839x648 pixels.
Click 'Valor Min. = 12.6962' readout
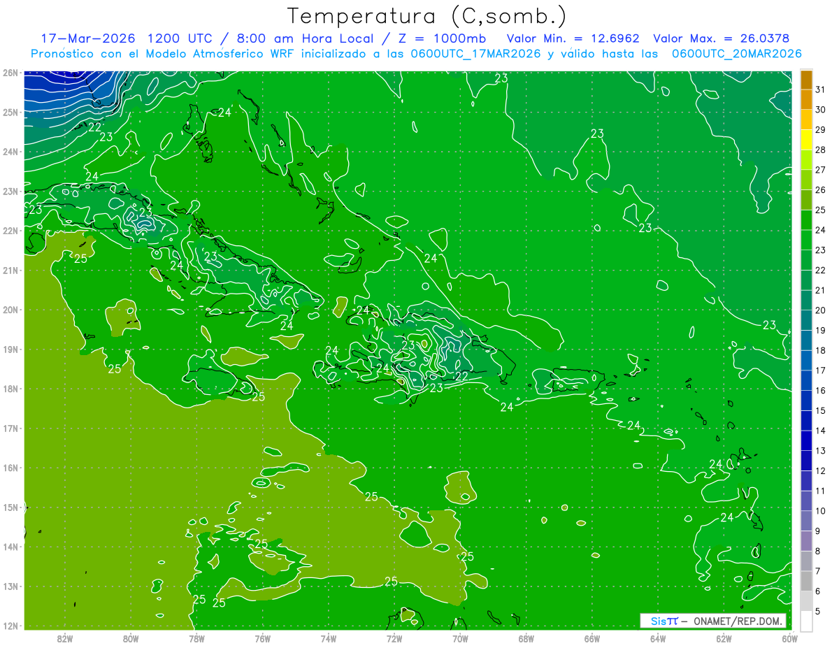tap(573, 38)
